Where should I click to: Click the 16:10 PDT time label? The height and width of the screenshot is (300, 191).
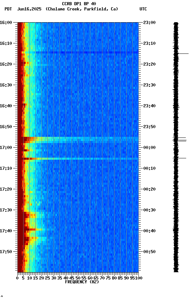pyautogui.click(x=6, y=43)
